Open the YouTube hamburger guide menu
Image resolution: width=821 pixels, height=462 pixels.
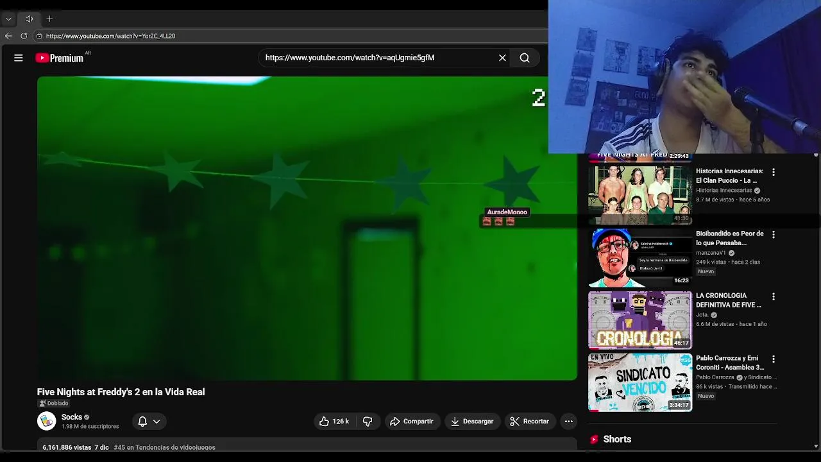(x=19, y=58)
